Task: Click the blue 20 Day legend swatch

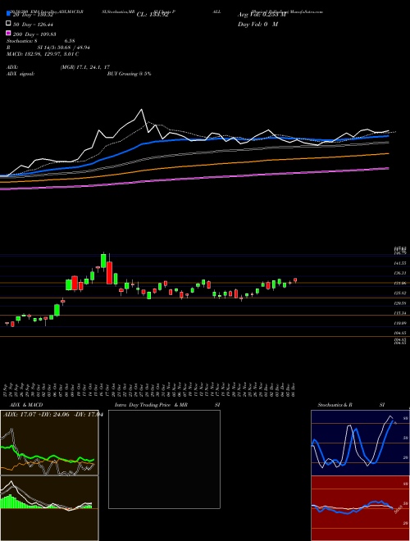Action: 8,14
